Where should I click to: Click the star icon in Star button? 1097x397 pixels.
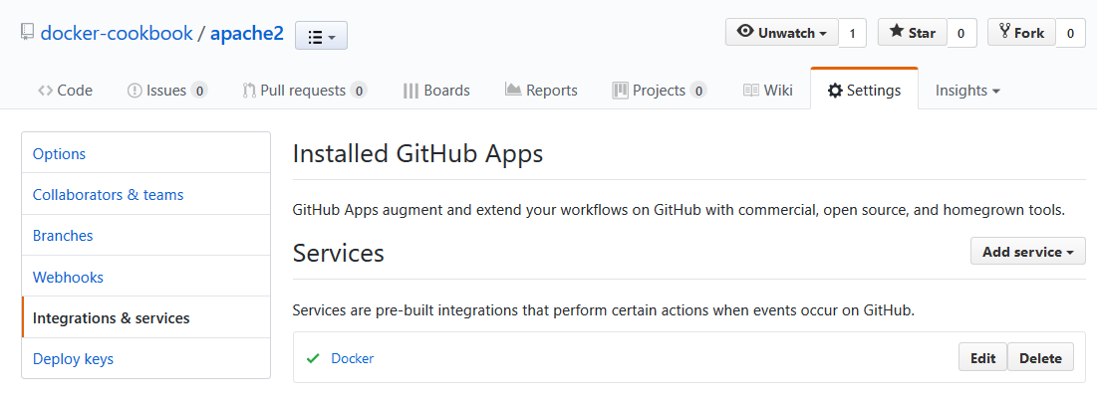pos(896,32)
